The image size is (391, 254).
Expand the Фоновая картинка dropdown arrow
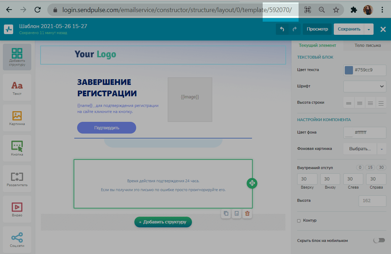coord(381,149)
